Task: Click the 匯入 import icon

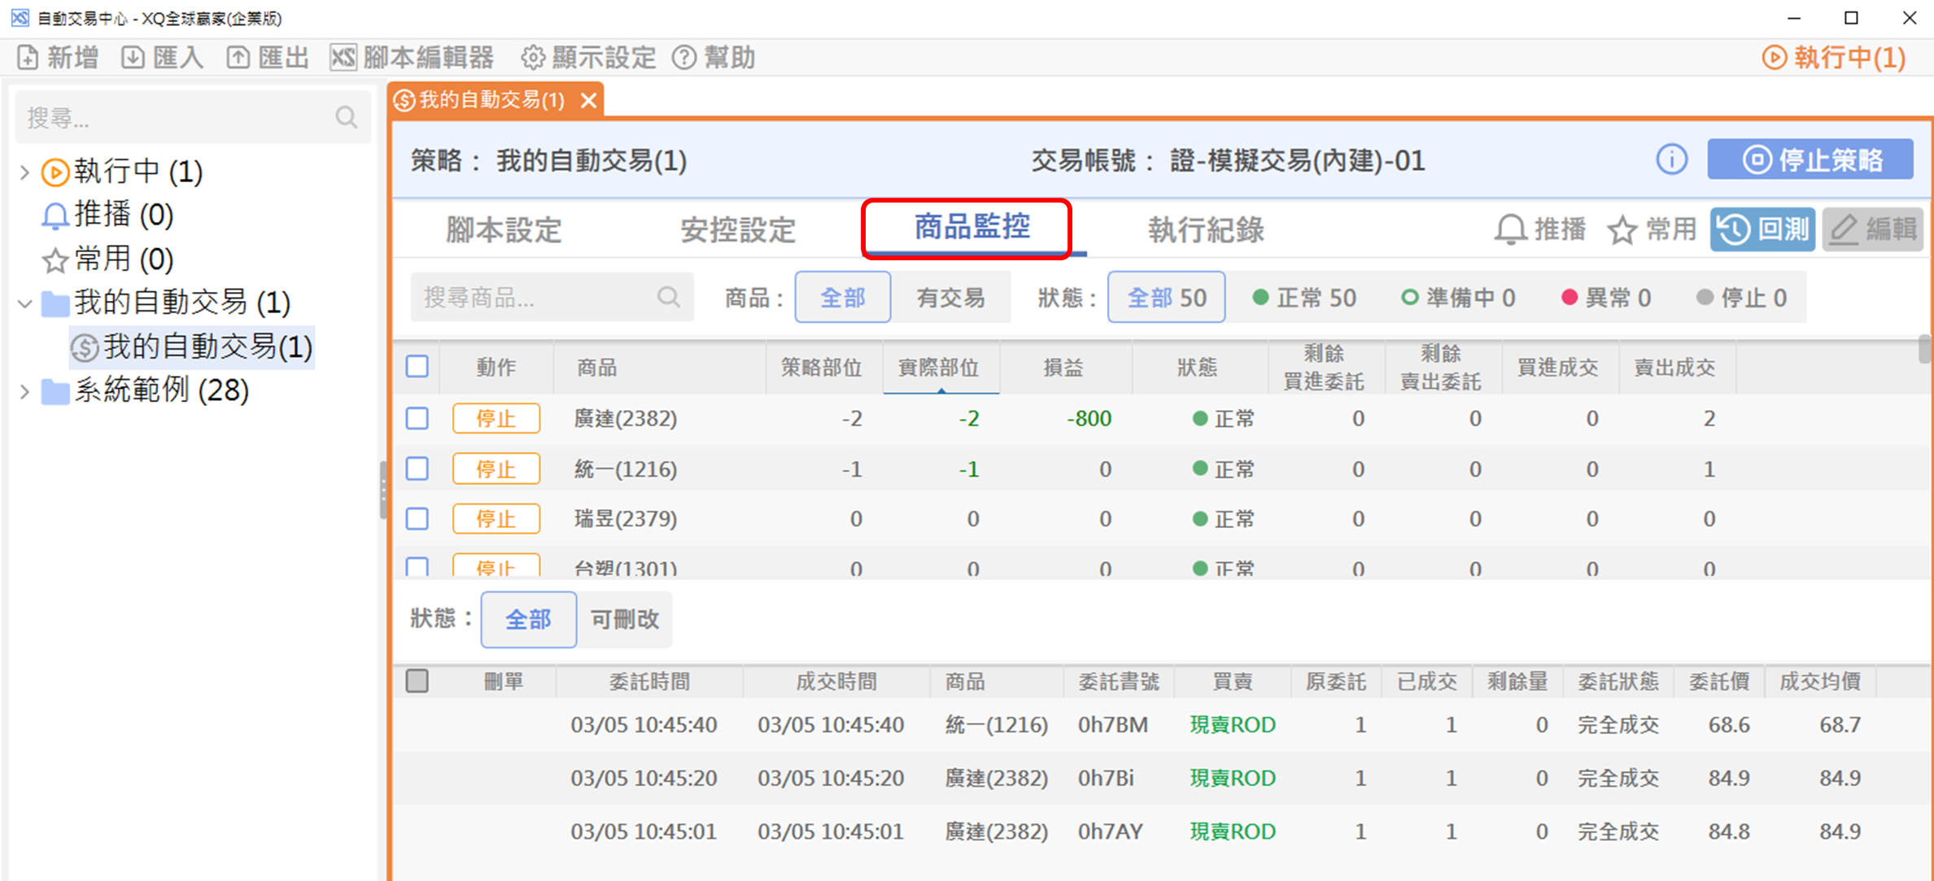Action: click(x=133, y=58)
